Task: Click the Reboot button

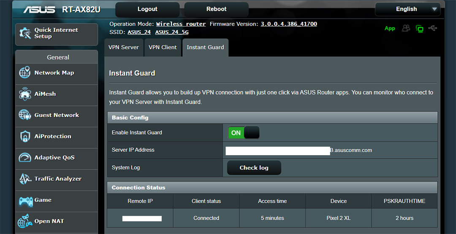Action: pos(216,9)
